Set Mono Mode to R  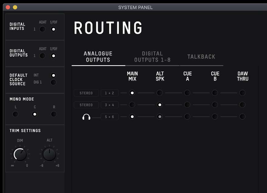click(54, 114)
